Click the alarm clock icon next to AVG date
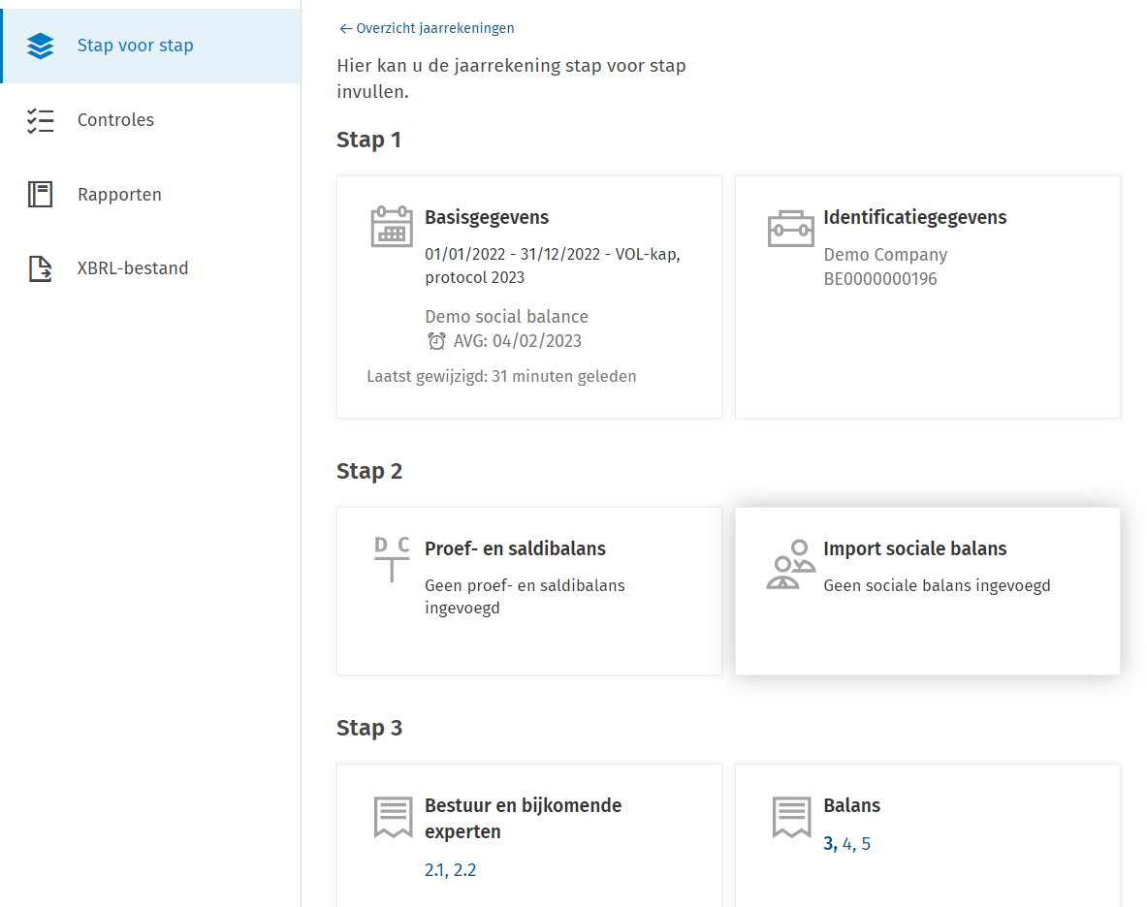The height and width of the screenshot is (907, 1147). [x=436, y=341]
